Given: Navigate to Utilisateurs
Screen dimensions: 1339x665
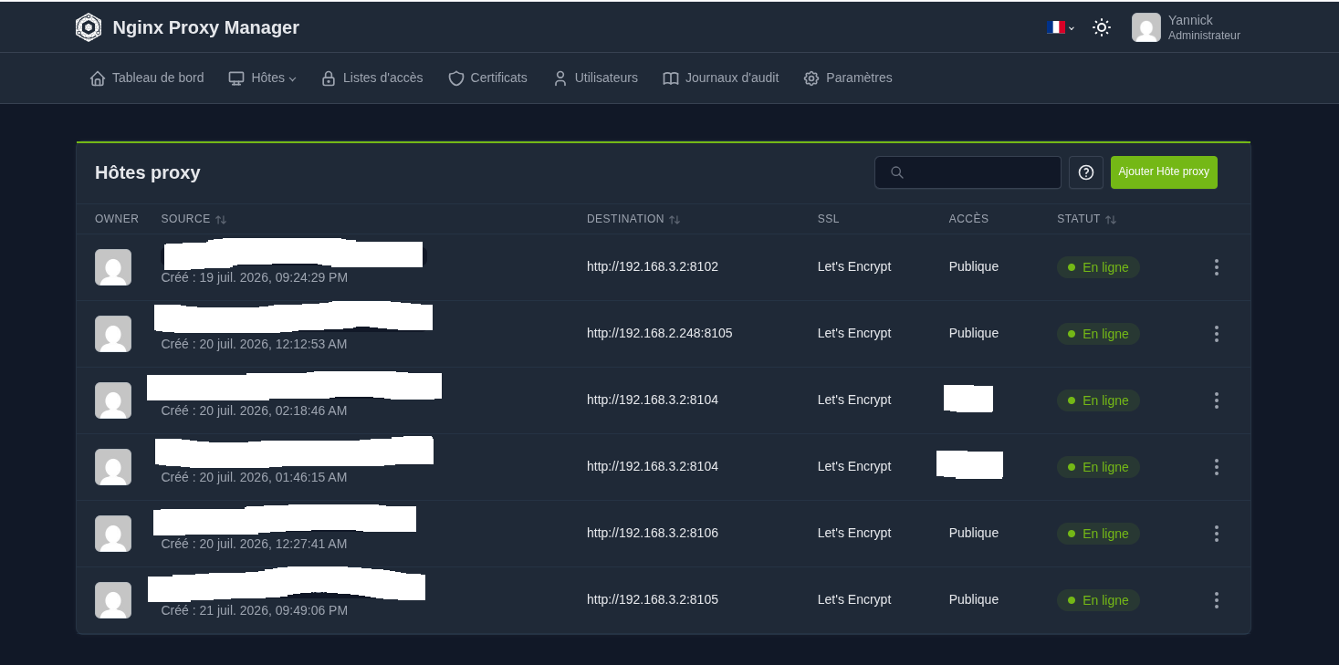Looking at the screenshot, I should [595, 78].
